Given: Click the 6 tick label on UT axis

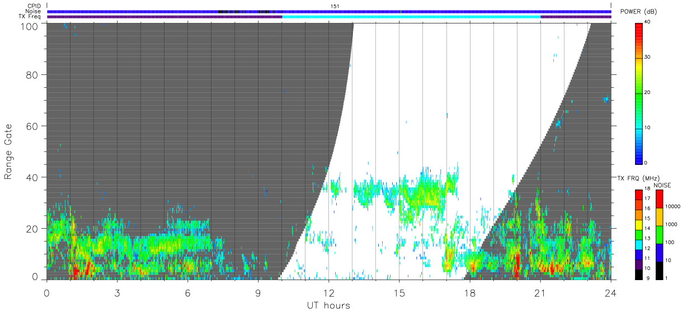Looking at the screenshot, I should point(187,292).
